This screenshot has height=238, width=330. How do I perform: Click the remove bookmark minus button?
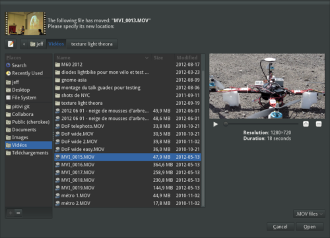point(18,213)
